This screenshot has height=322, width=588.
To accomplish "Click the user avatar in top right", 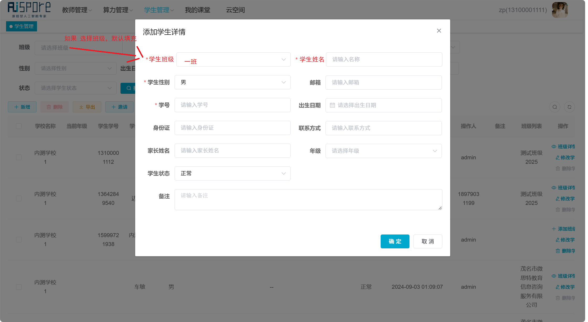I will click(x=560, y=10).
